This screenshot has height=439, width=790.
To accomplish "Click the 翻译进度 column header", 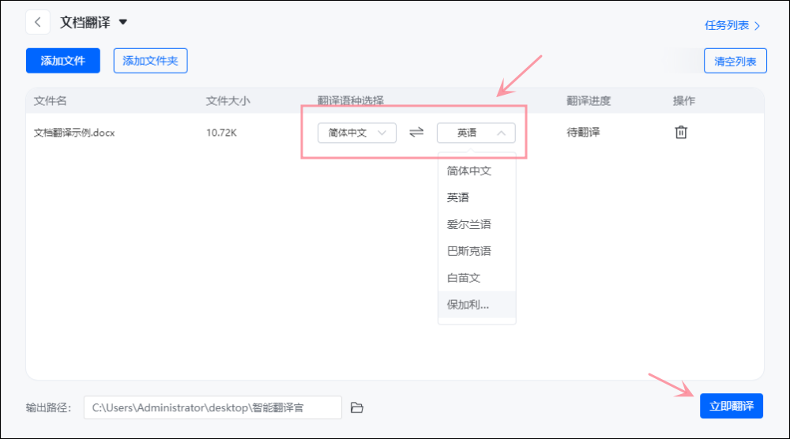I will (x=589, y=101).
